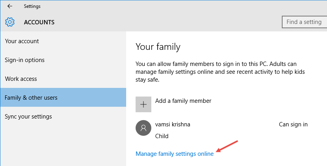Click the plus icon to add family member
This screenshot has height=166, width=327.
143,104
